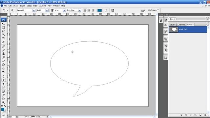The image size is (210, 118).
Task: Open the status bar info arrow menu
Action: tap(48, 117)
